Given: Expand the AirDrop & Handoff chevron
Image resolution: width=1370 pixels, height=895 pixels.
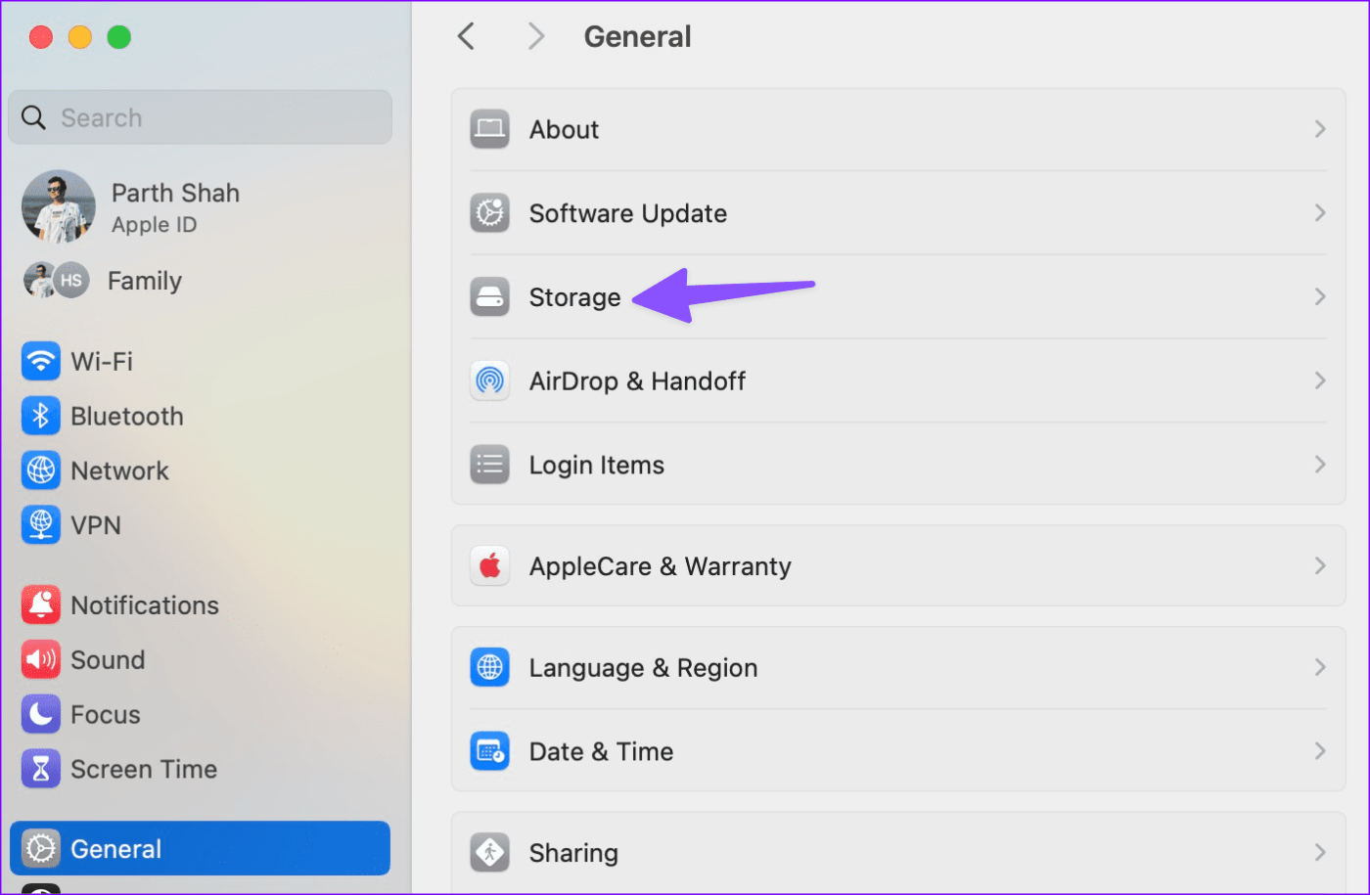Looking at the screenshot, I should pos(1320,380).
